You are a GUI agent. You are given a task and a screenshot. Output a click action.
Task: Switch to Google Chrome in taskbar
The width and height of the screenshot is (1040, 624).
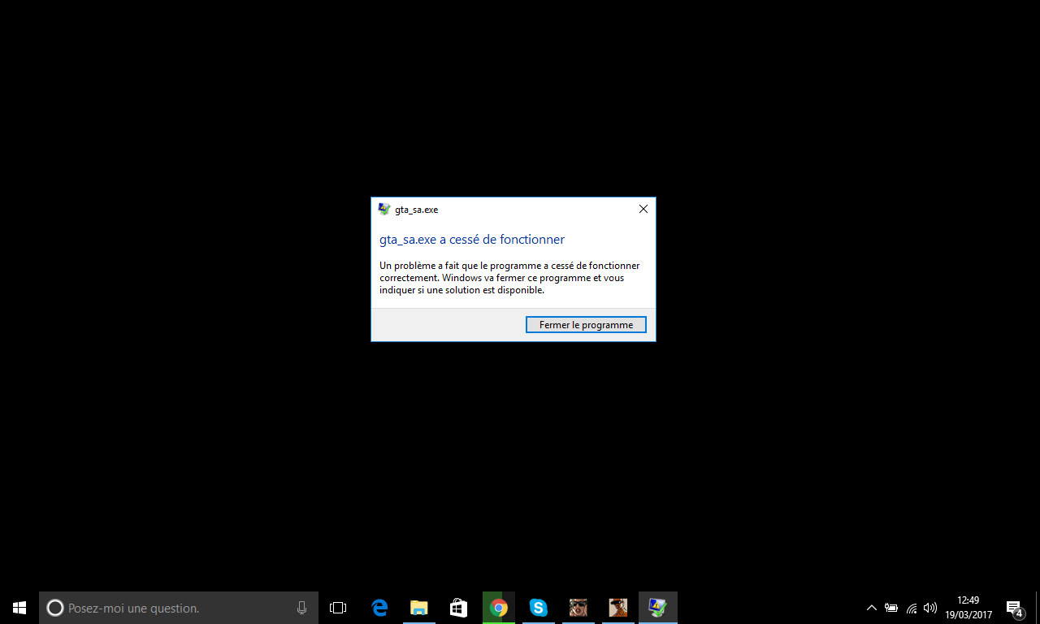point(499,608)
